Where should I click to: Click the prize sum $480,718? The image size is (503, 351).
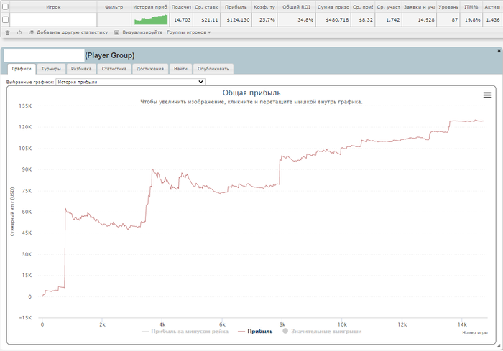click(x=337, y=20)
